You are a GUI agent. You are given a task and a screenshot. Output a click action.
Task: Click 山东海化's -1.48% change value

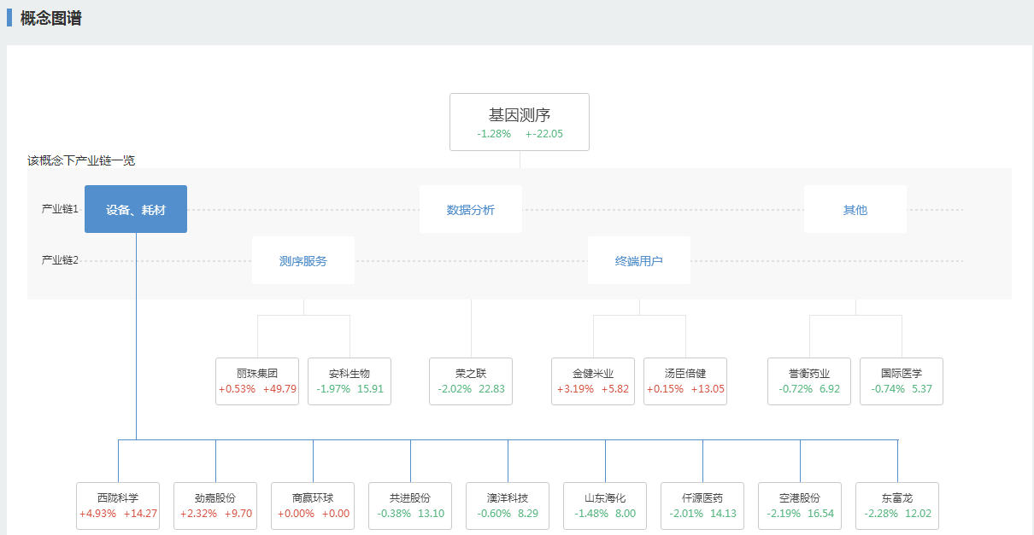(591, 514)
